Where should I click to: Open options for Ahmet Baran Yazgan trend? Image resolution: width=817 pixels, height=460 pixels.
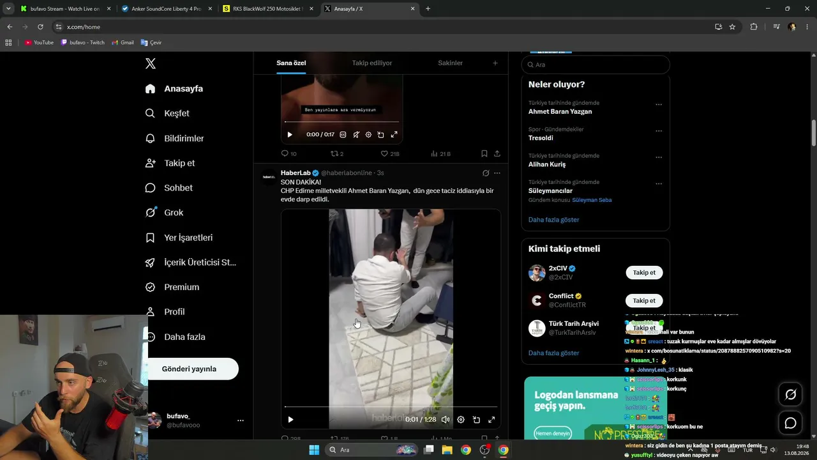point(659,105)
